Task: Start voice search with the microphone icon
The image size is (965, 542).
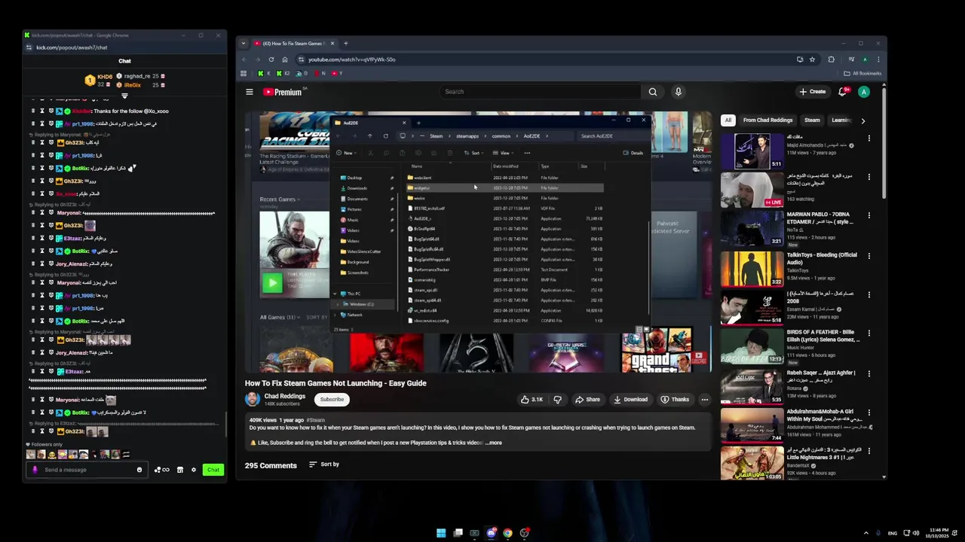Action: pyautogui.click(x=678, y=92)
